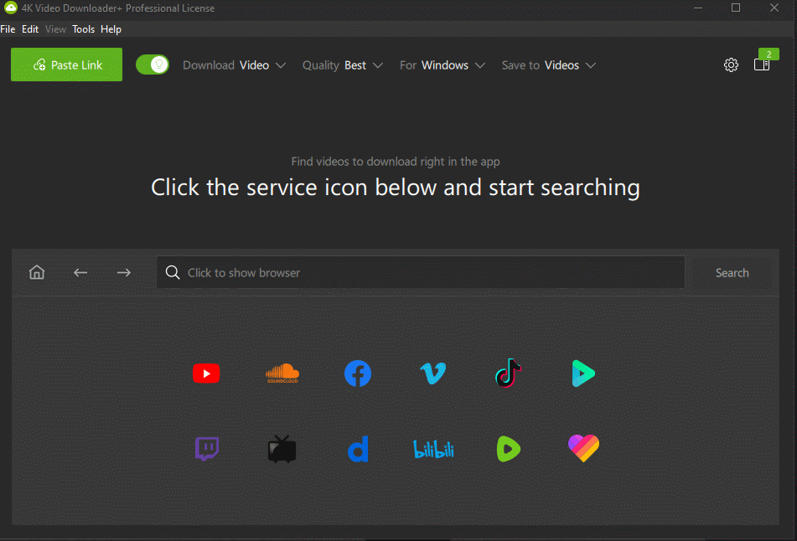The width and height of the screenshot is (797, 541).
Task: Click the Search button
Action: pos(732,273)
